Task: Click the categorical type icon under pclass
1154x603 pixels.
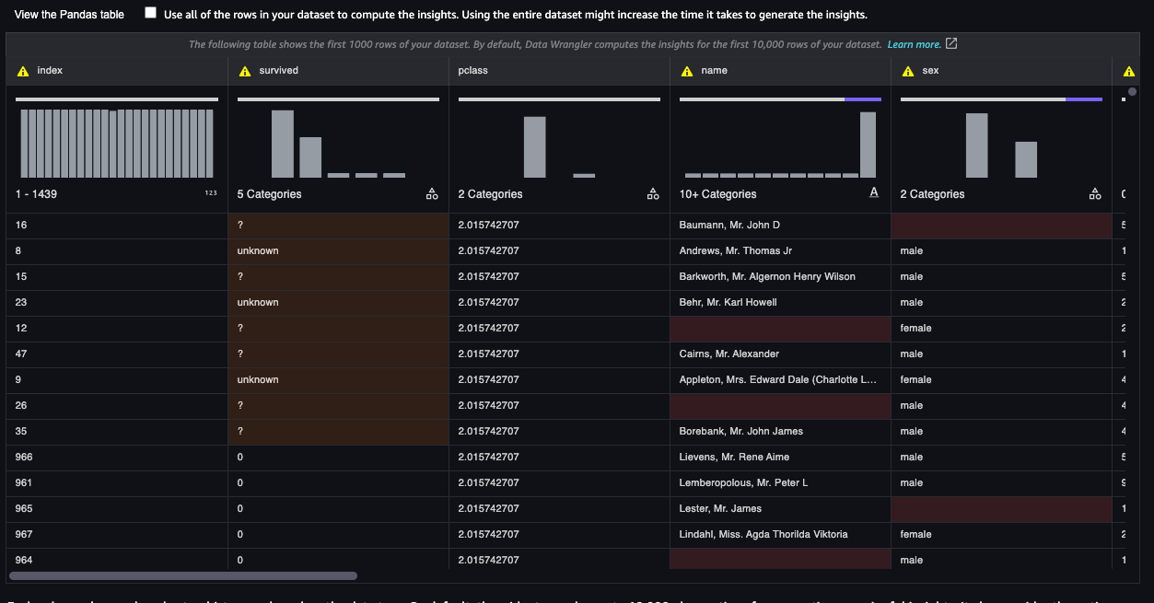Action: pos(653,193)
